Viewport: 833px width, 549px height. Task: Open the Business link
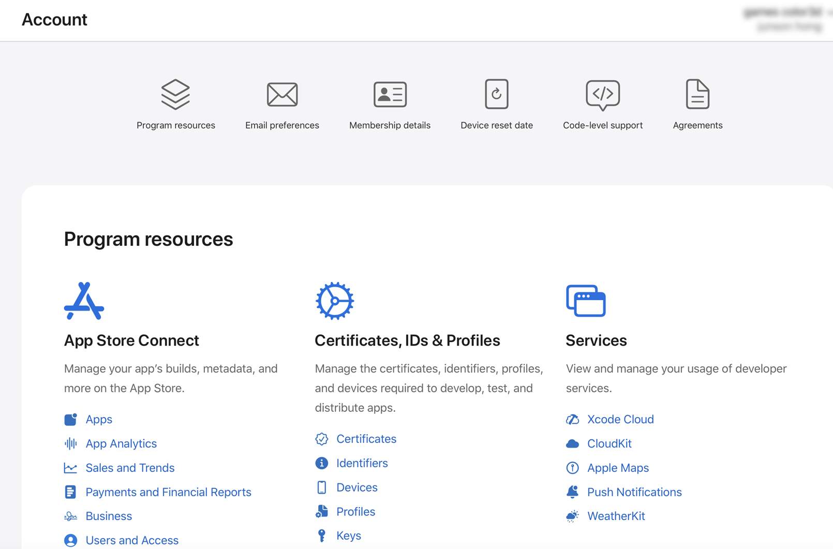109,516
